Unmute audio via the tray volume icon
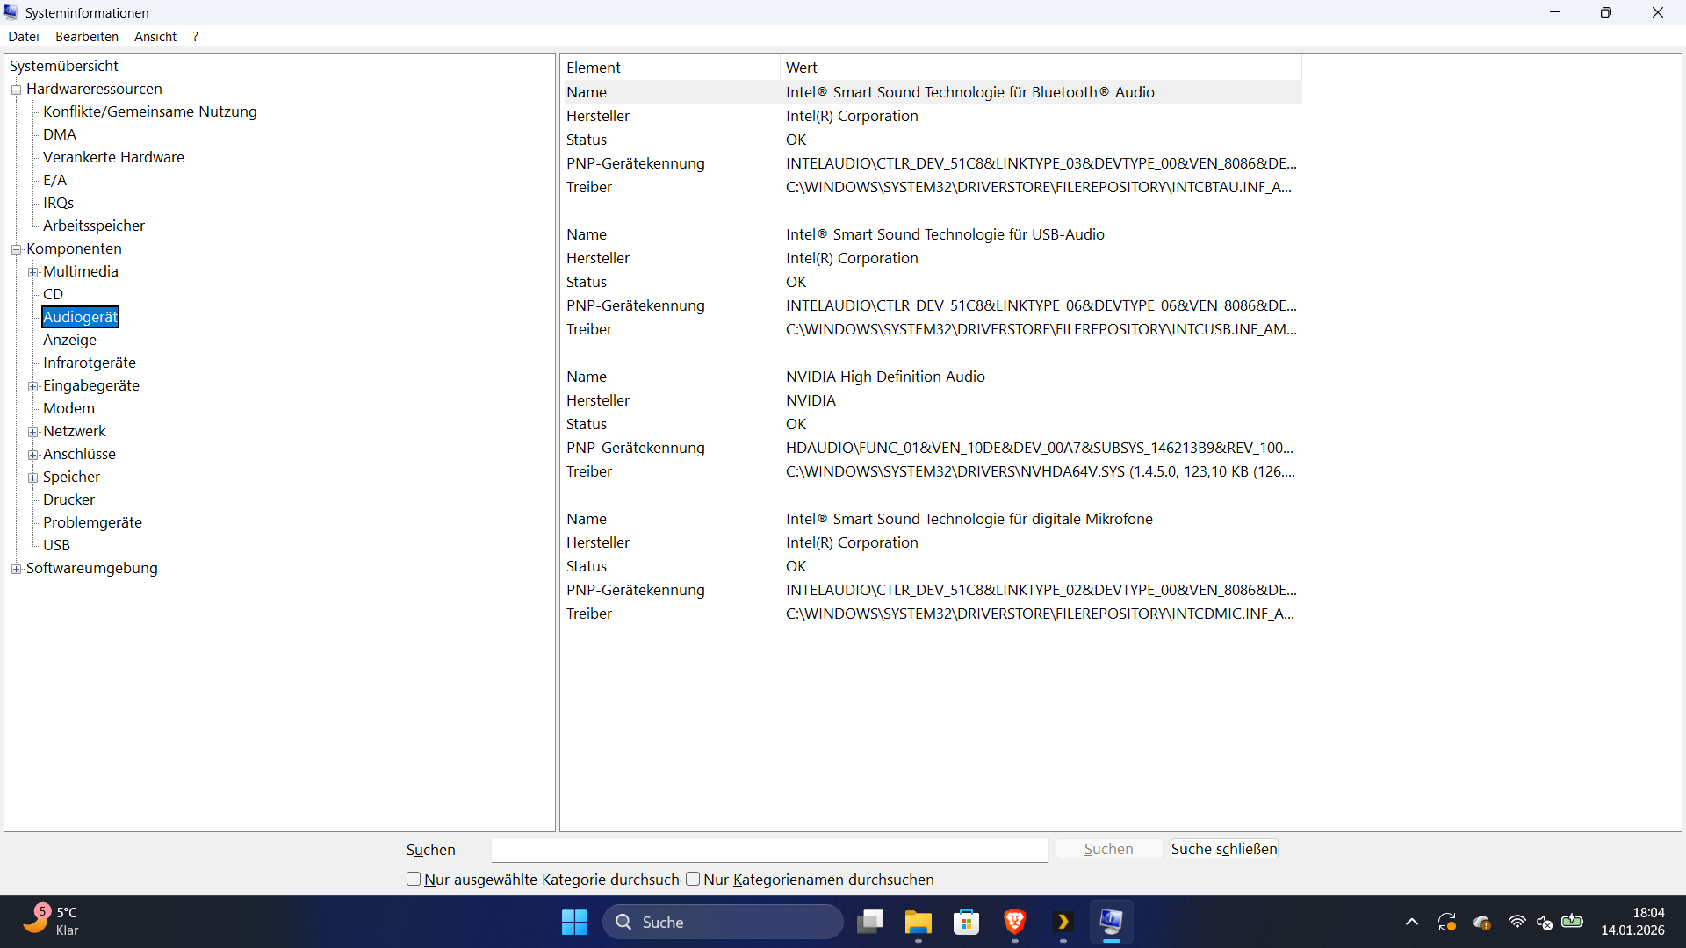 (x=1545, y=923)
